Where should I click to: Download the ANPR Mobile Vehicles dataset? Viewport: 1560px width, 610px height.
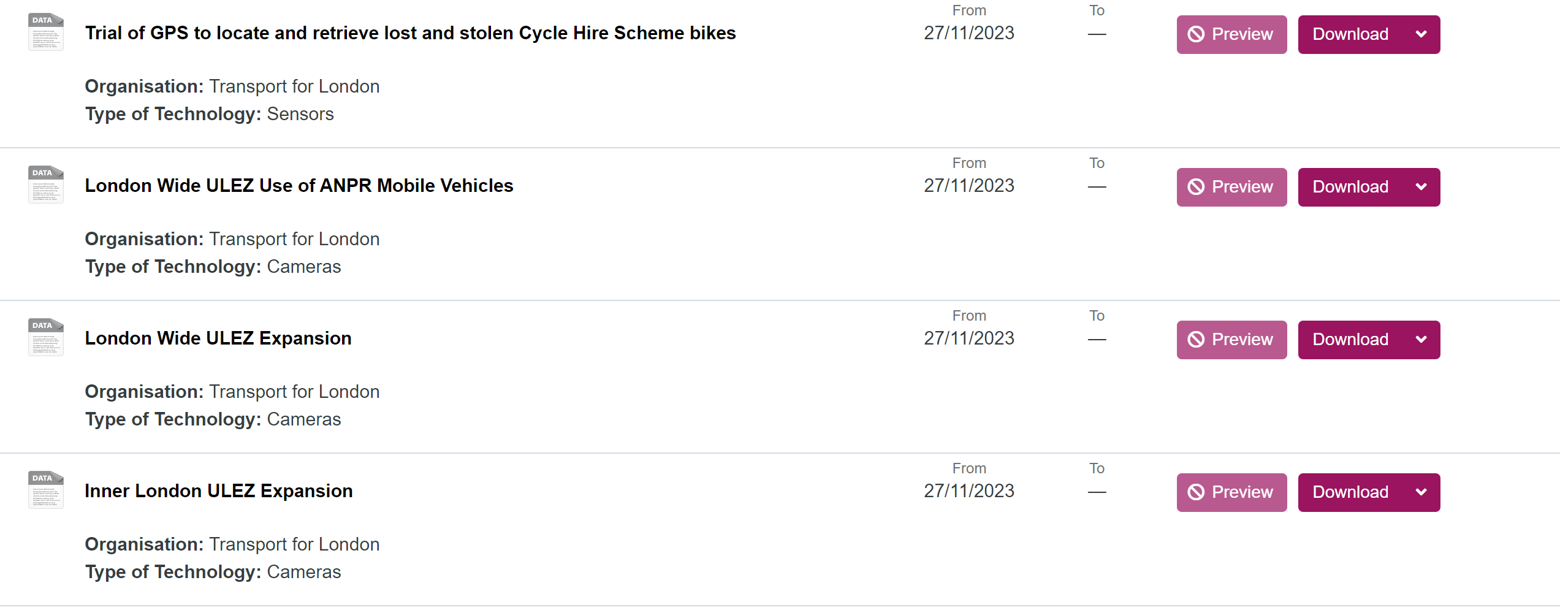(1350, 187)
